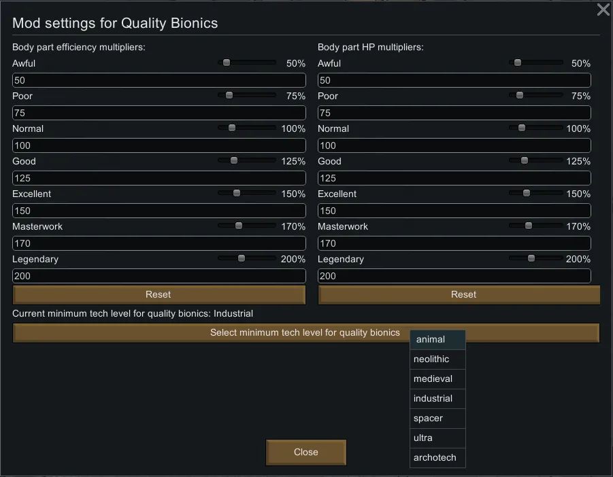
Task: Choose spacer tech level
Action: tap(437, 419)
